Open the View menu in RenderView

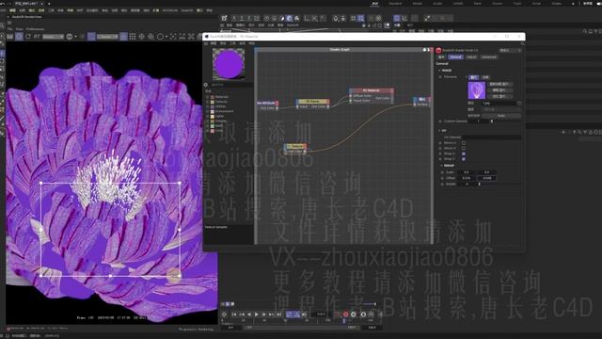click(19, 29)
